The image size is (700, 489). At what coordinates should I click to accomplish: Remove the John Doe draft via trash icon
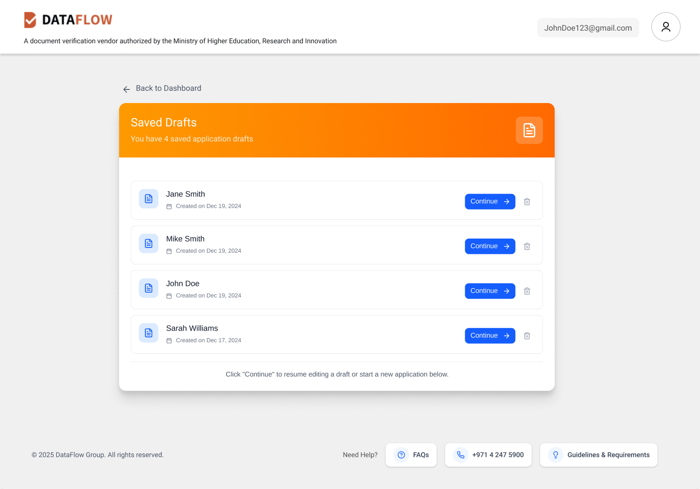point(527,291)
